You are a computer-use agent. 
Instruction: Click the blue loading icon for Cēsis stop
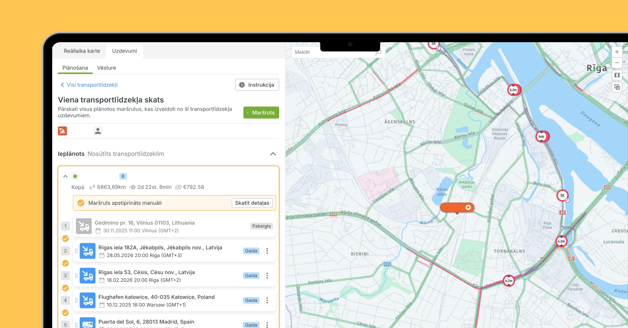click(x=88, y=276)
